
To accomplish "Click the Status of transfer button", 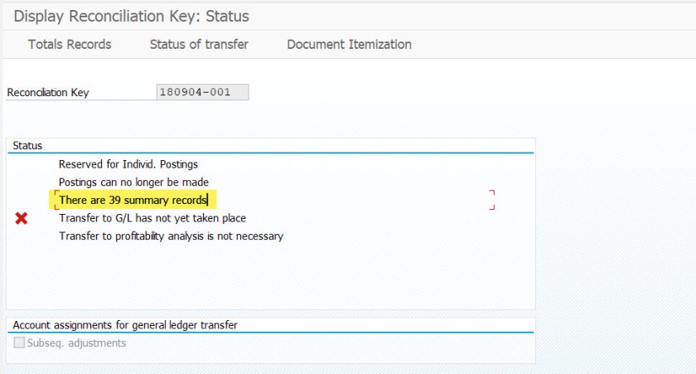I will coord(199,44).
